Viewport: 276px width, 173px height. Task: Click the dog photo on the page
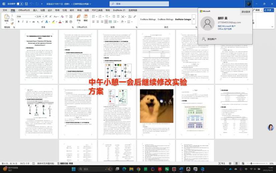pos(157,106)
